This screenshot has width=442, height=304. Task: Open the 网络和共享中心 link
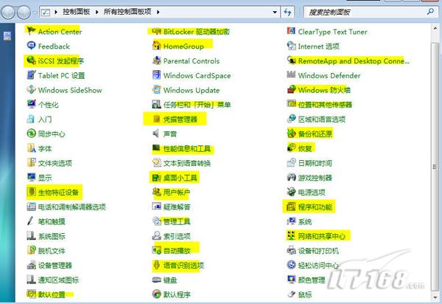coord(322,236)
